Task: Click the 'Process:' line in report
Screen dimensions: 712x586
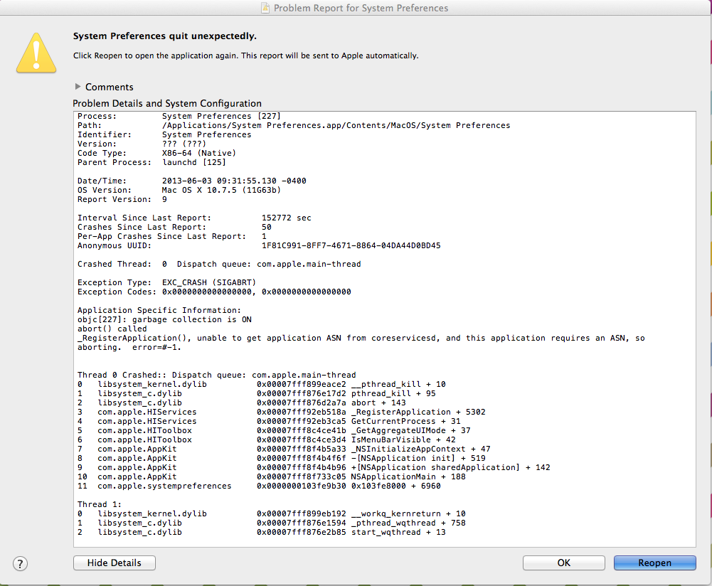Action: 179,116
